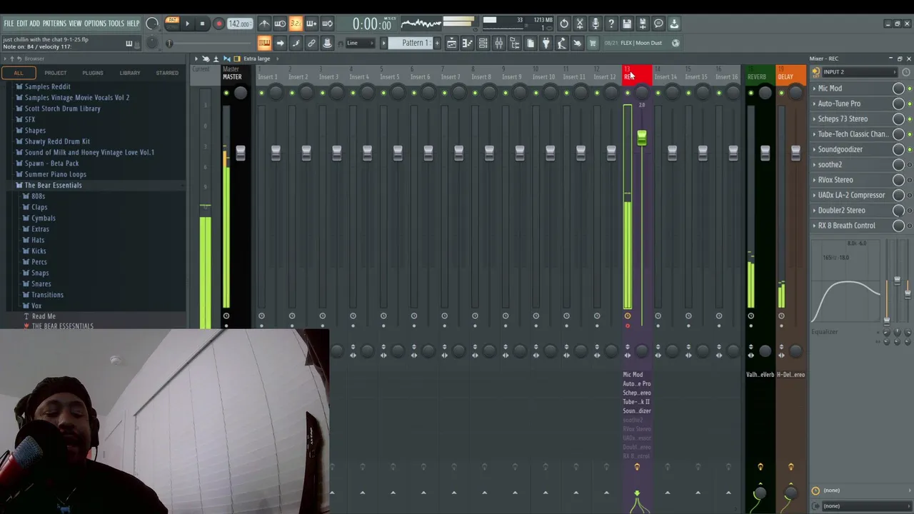Screen dimensions: 914x514
Task: Click the microphone one-click recording icon
Action: pyautogui.click(x=596, y=24)
